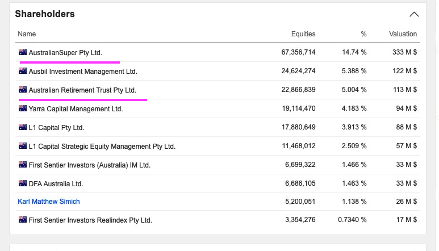This screenshot has width=439, height=251.
Task: Click the 333 M $ valuation cell
Action: coord(404,52)
